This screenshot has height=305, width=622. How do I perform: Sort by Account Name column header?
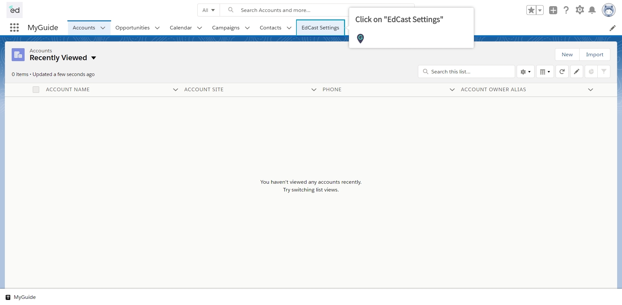click(x=68, y=90)
